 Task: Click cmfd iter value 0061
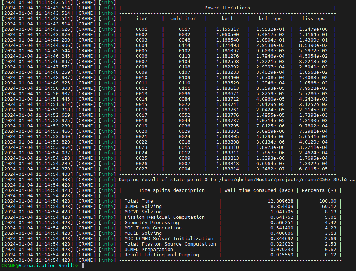pyautogui.click(x=184, y=110)
